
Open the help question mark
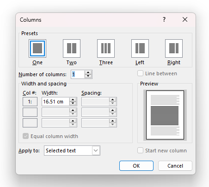(164, 19)
